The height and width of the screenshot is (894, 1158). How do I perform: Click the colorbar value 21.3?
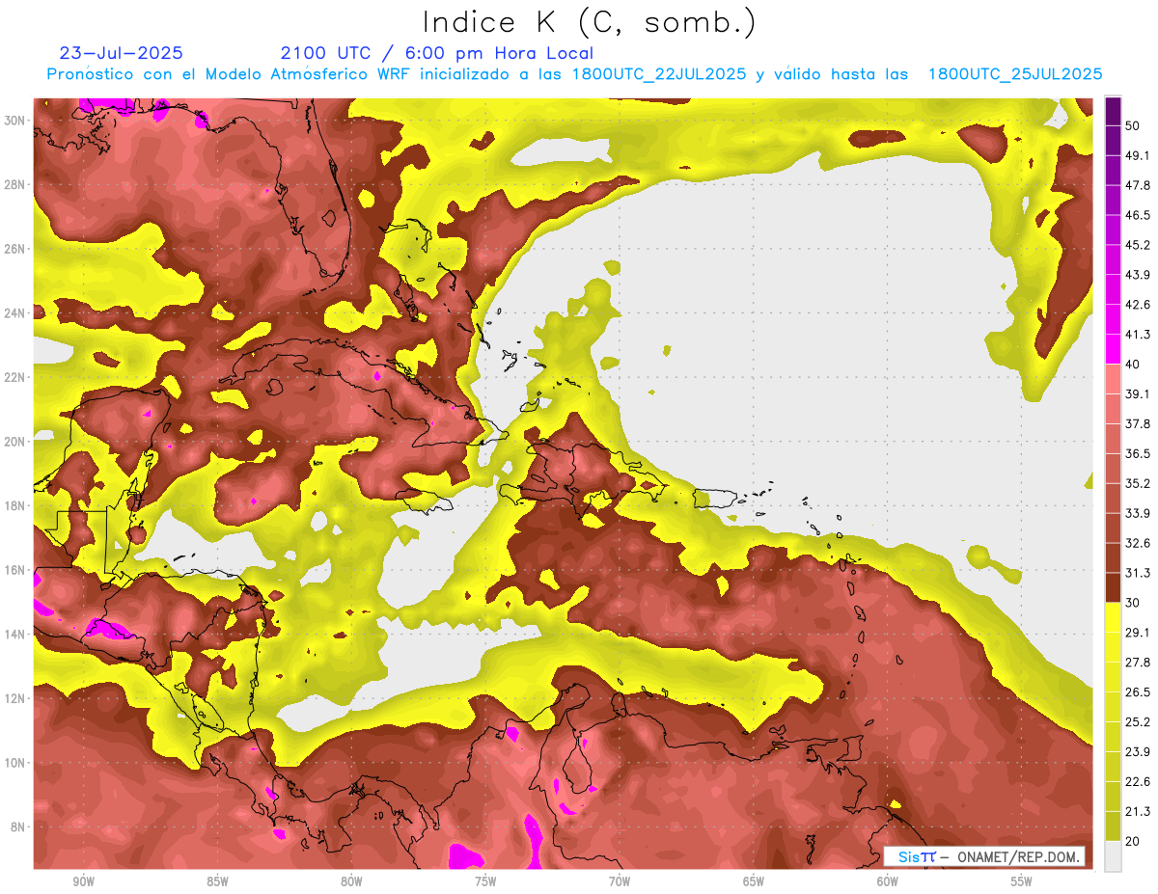(1138, 812)
